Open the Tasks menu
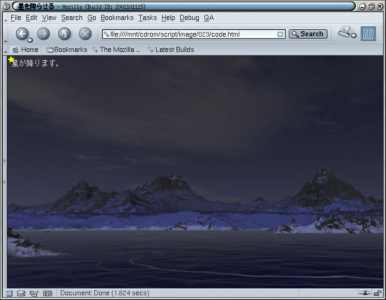386x300 pixels. click(x=147, y=18)
